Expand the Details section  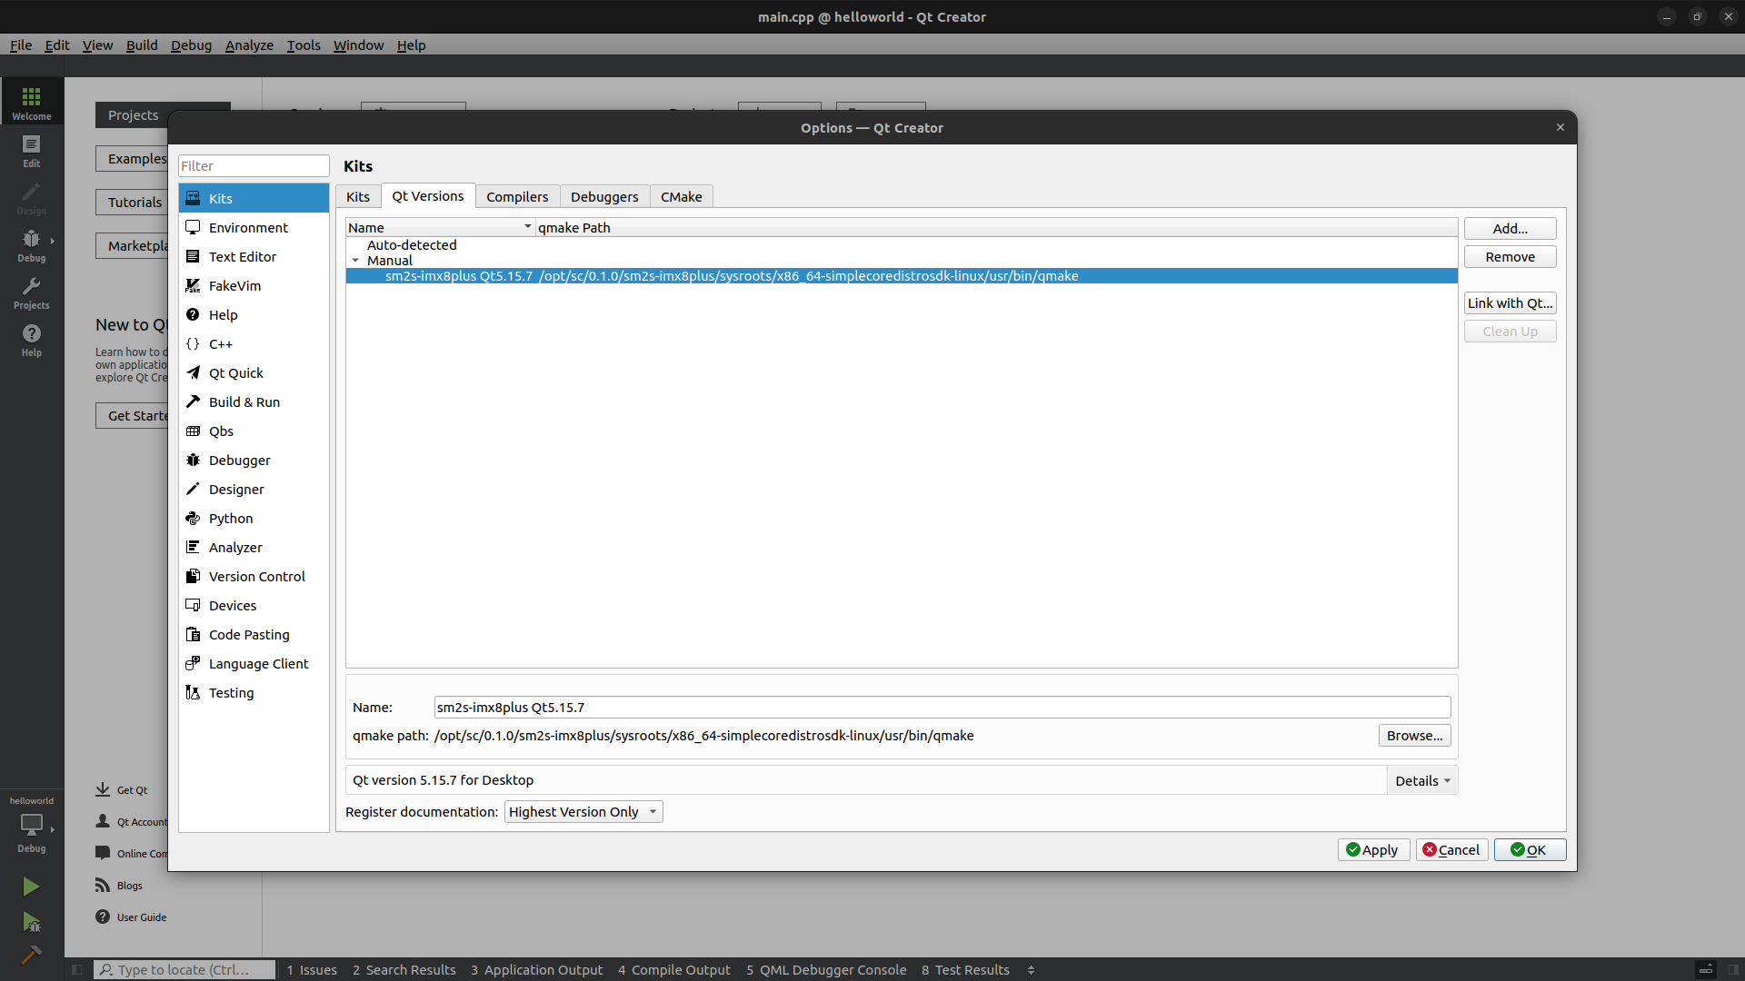coord(1422,780)
